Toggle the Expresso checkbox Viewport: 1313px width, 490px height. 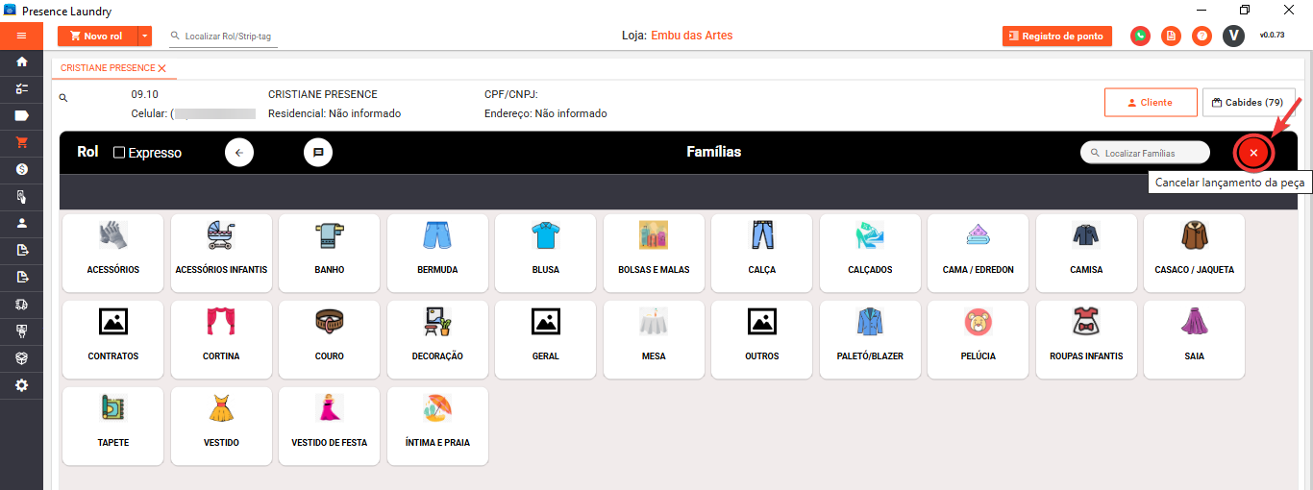tap(119, 153)
